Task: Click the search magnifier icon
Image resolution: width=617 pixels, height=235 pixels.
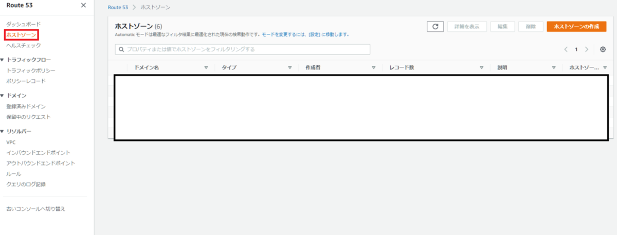Action: (121, 49)
